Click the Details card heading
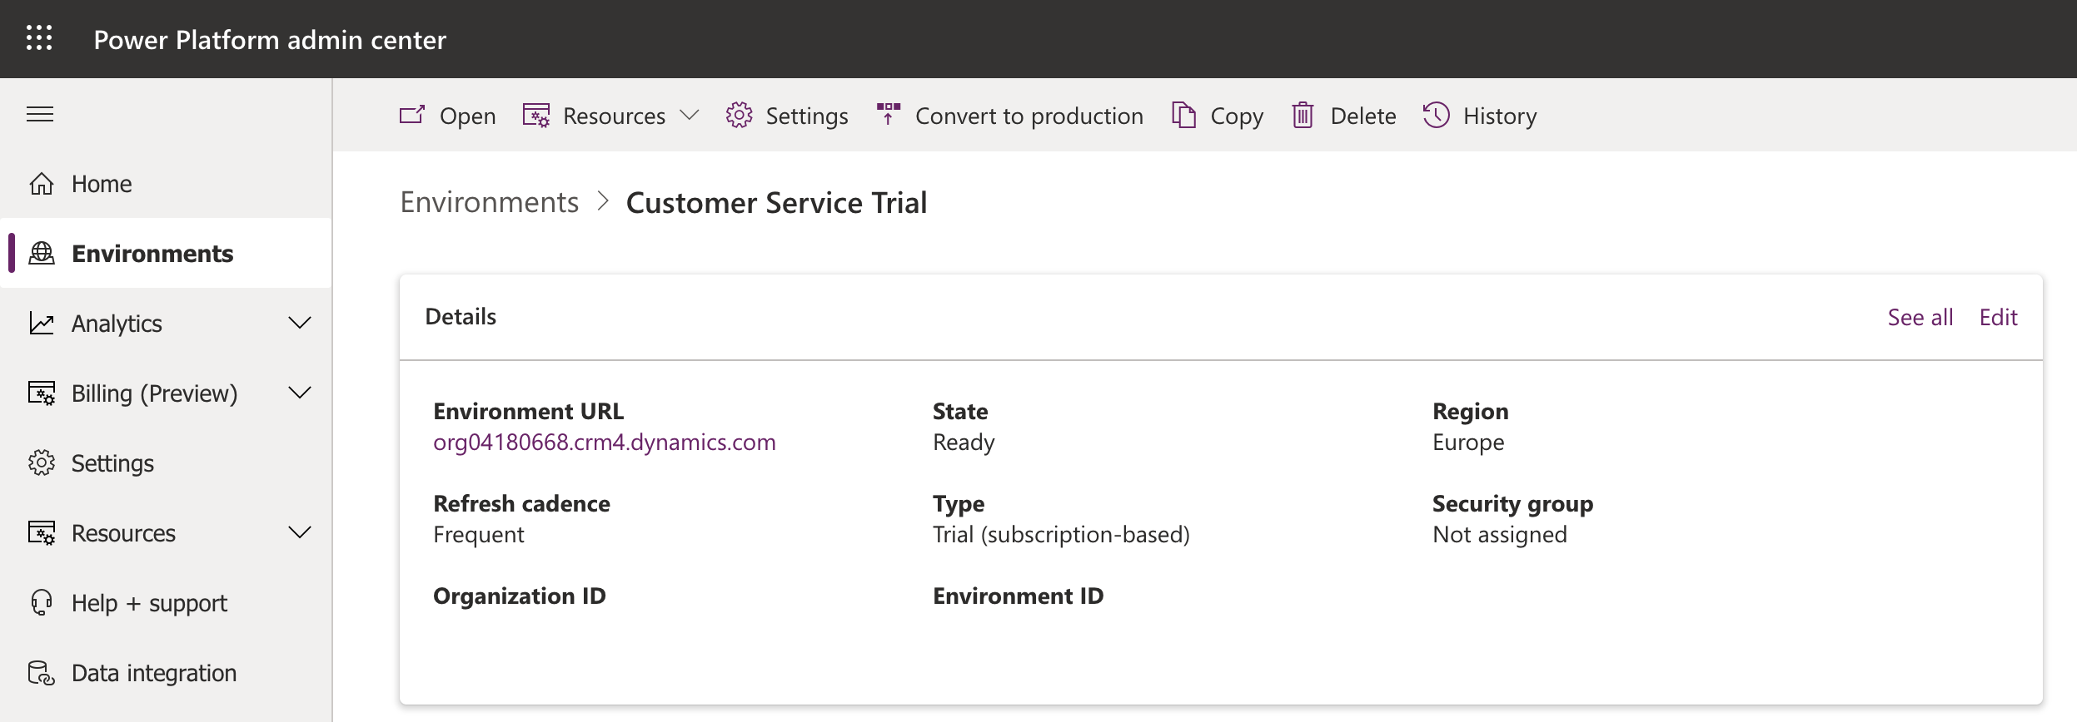This screenshot has height=722, width=2077. click(461, 316)
